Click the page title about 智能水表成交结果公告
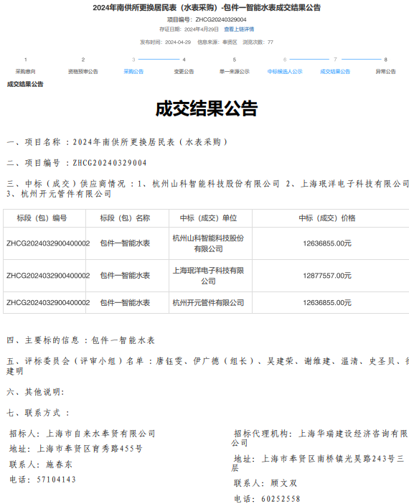 click(207, 8)
